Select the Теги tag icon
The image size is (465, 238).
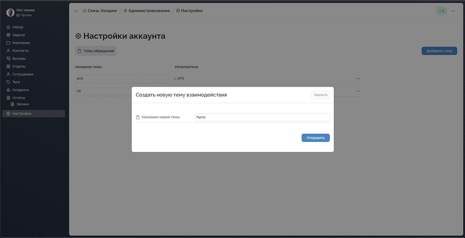click(8, 82)
